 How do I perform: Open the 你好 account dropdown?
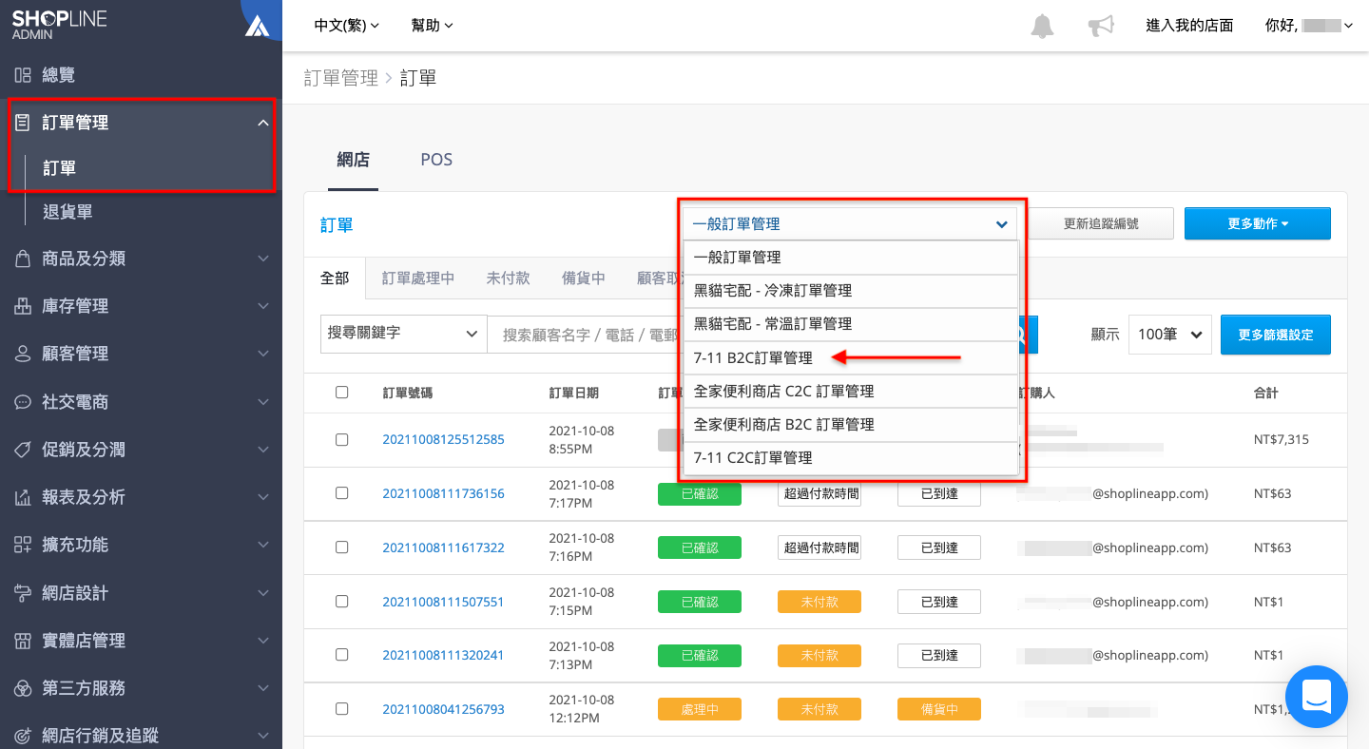(x=1309, y=26)
